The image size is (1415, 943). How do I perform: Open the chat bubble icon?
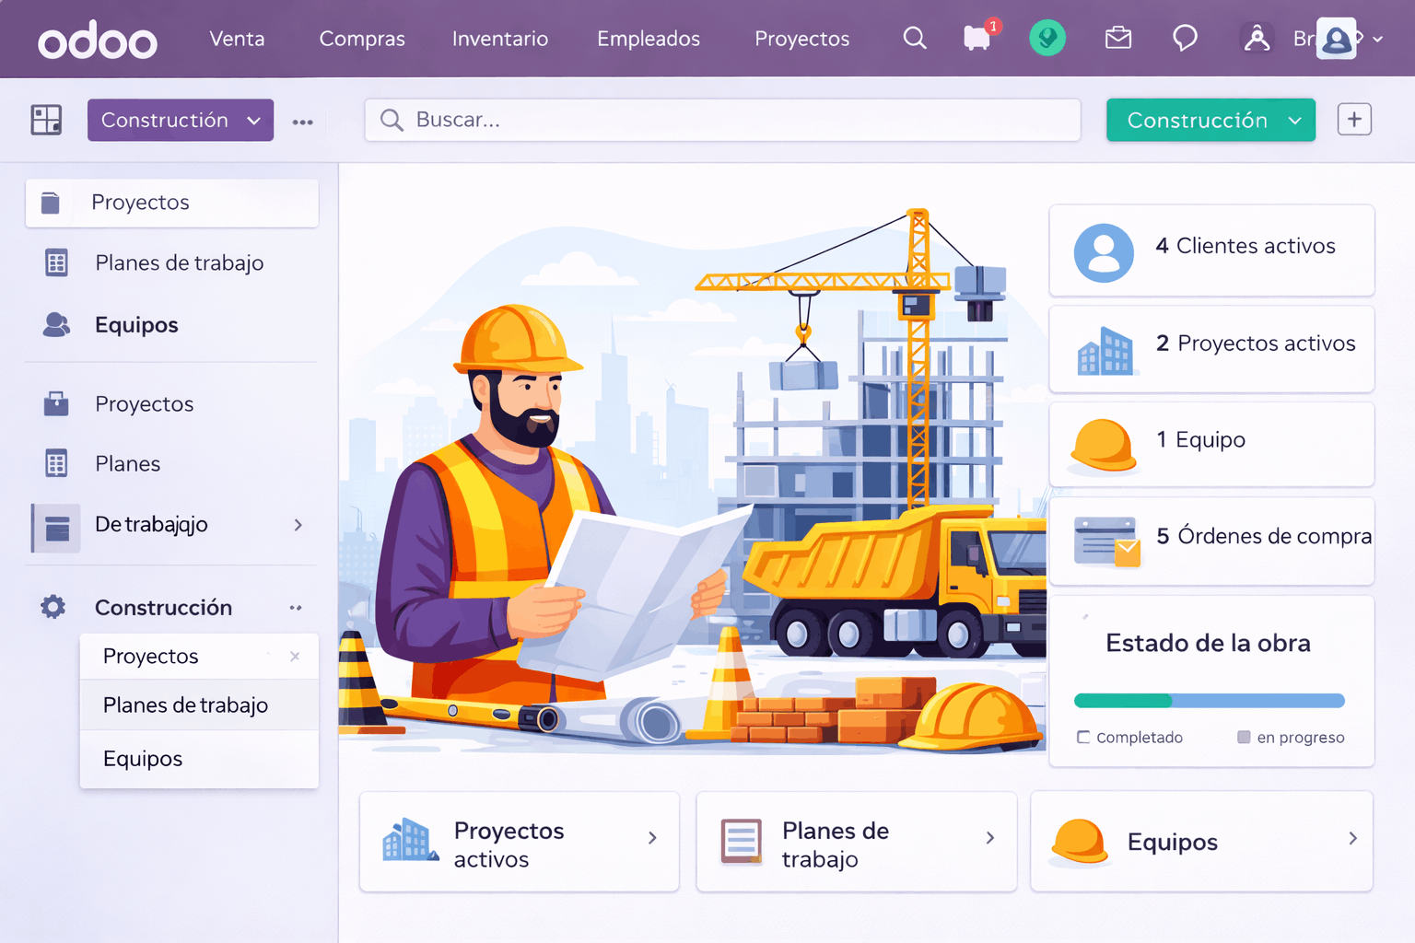coord(1185,38)
